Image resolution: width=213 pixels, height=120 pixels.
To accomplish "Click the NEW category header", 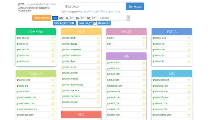I will tap(81, 32).
